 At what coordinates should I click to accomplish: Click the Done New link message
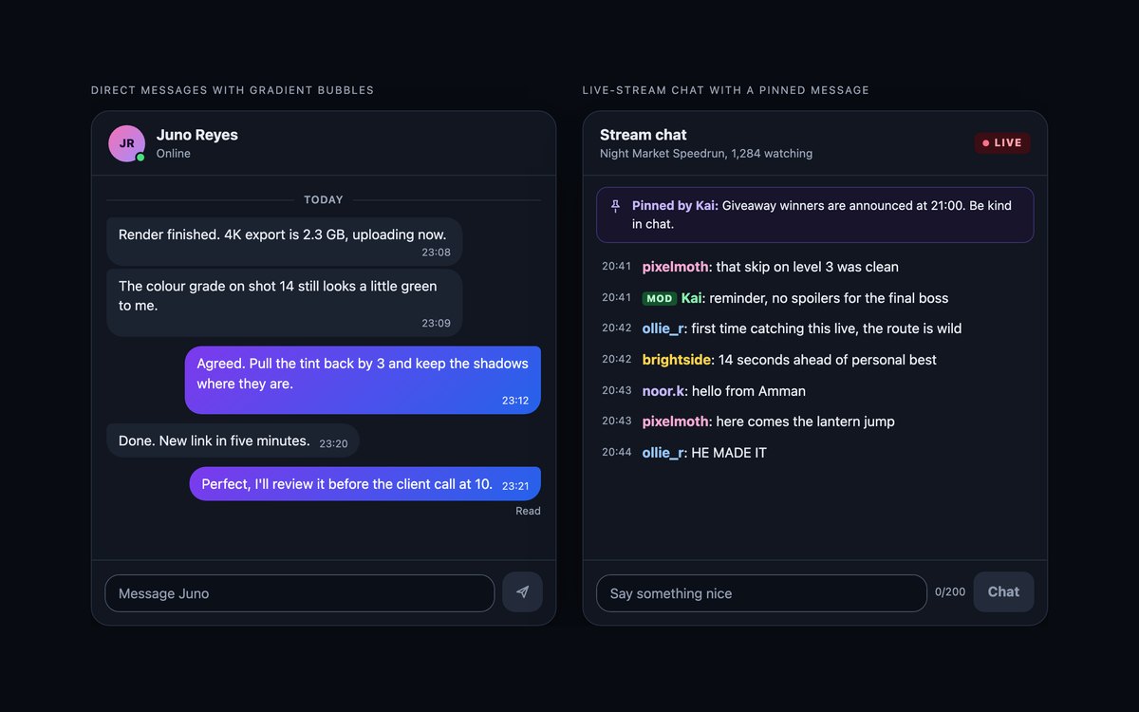[233, 441]
